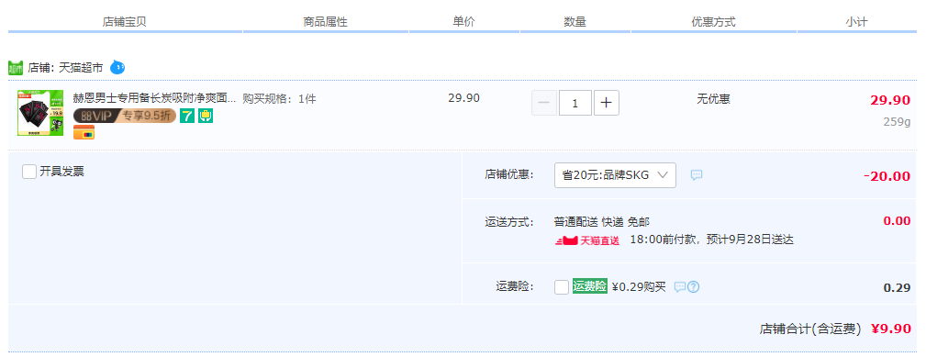
Task: Click the green 7-day return icon
Action: pos(187,117)
